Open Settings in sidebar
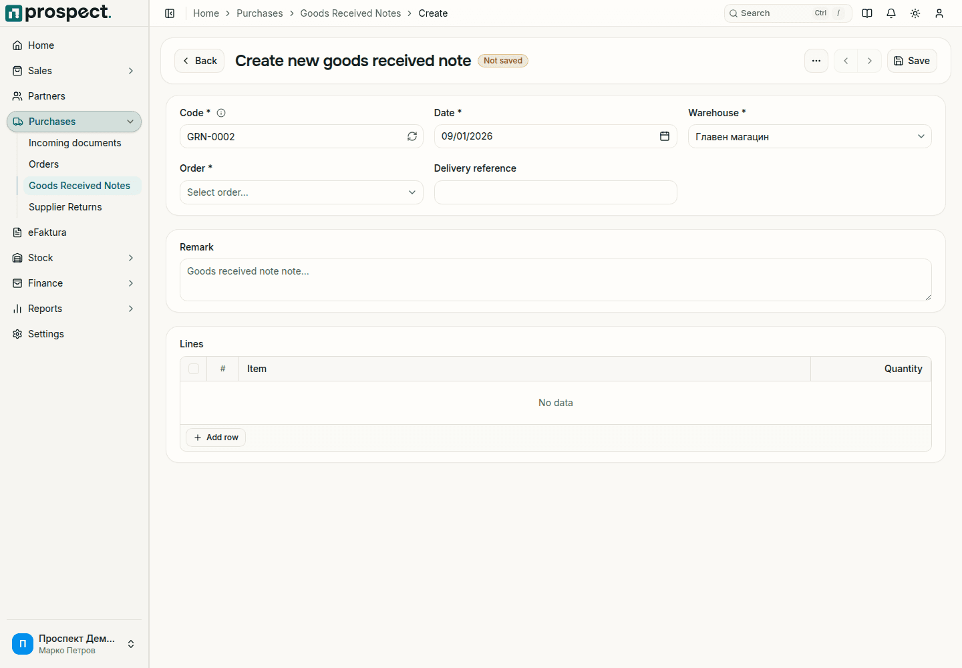Viewport: 962px width, 668px height. (74, 334)
